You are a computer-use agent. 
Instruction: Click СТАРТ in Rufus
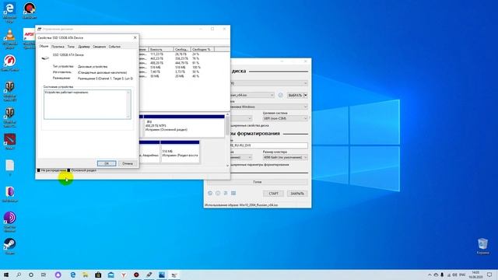[273, 194]
